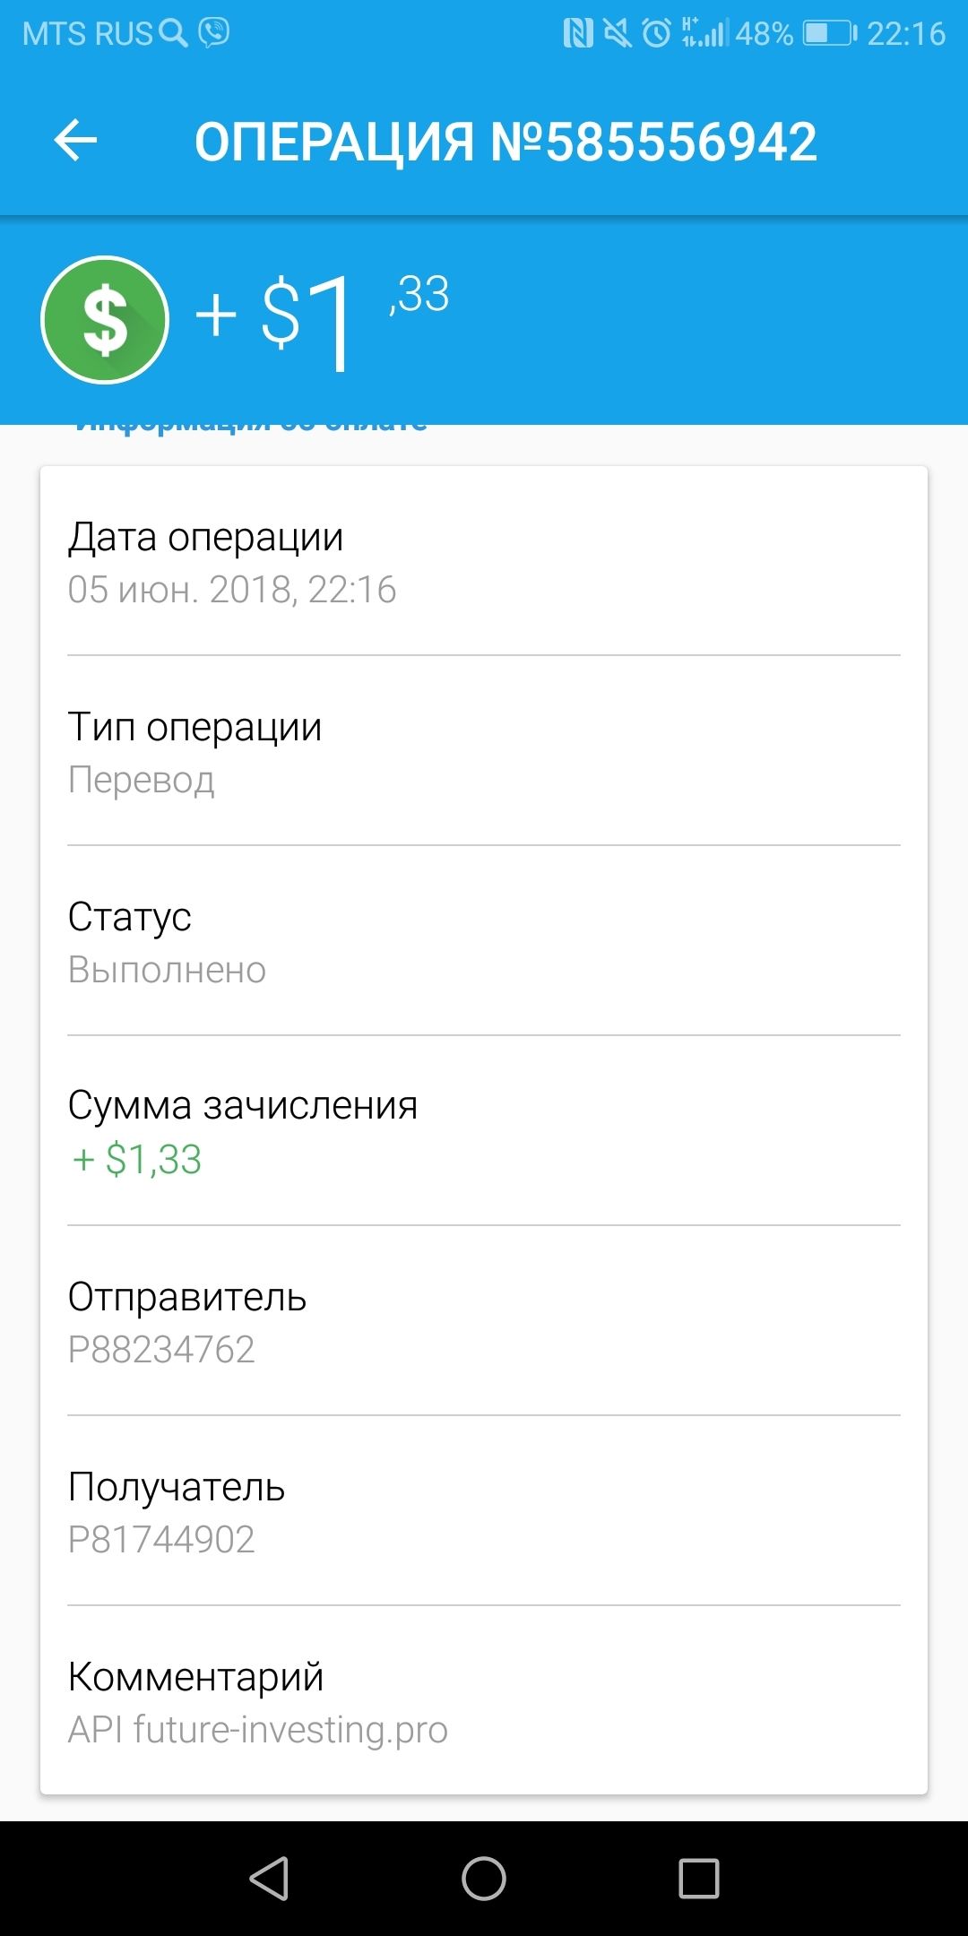Screen dimensions: 968x1936
Task: Tap the Android home circle button
Action: click(484, 1878)
